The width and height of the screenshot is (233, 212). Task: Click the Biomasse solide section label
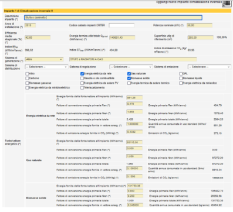pos(36,198)
